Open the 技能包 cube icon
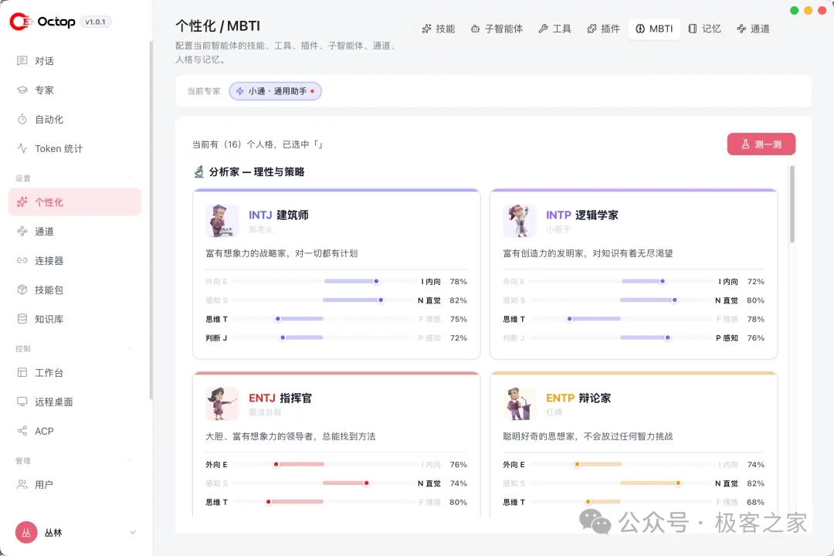834x556 pixels. (22, 290)
